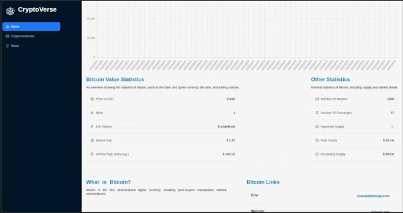Click the Cmc link label
The height and width of the screenshot is (213, 403).
click(x=255, y=195)
